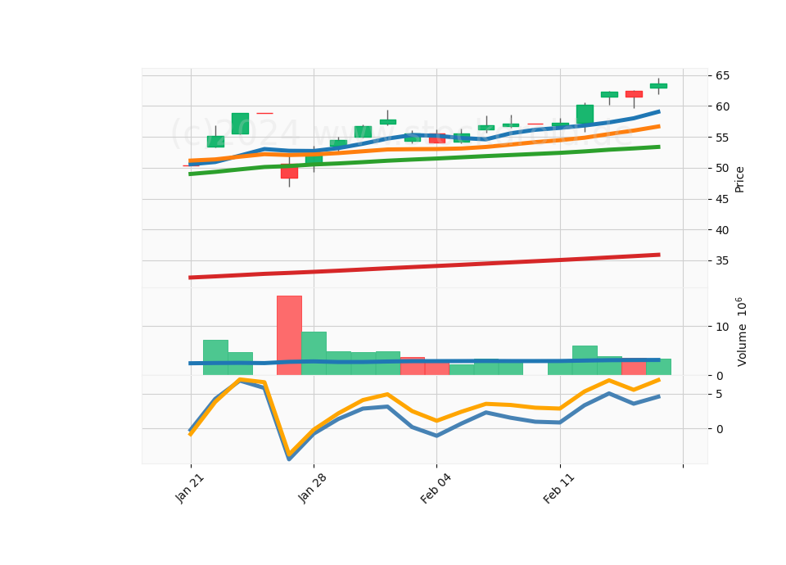
Task: Click the 55 price axis tick
Action: click(x=722, y=138)
